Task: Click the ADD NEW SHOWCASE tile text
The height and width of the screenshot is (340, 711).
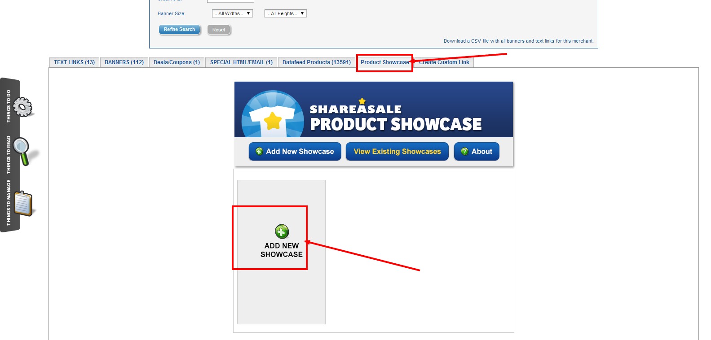Action: coord(282,250)
